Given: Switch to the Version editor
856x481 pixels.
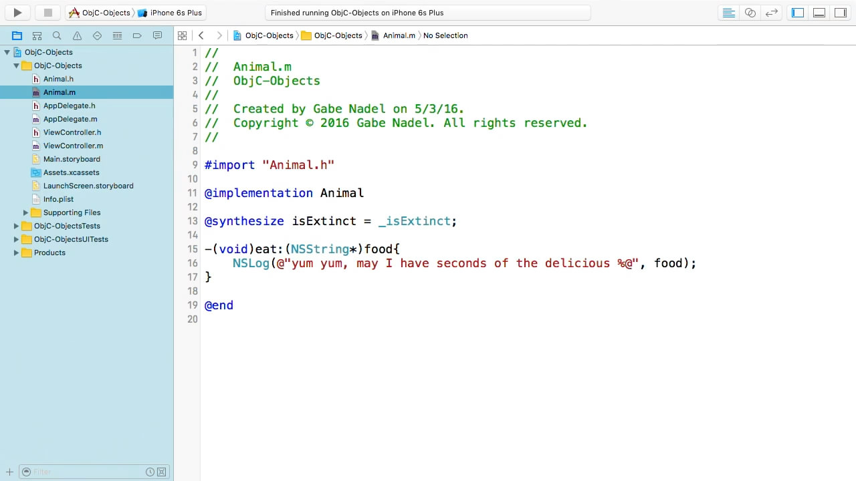Looking at the screenshot, I should 772,13.
